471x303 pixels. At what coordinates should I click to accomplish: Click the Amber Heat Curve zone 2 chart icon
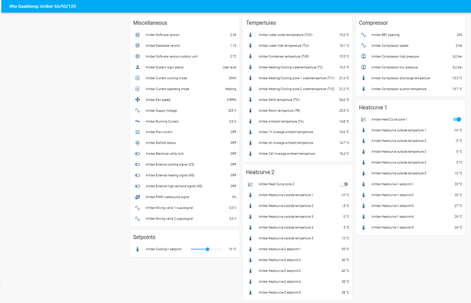pyautogui.click(x=251, y=184)
